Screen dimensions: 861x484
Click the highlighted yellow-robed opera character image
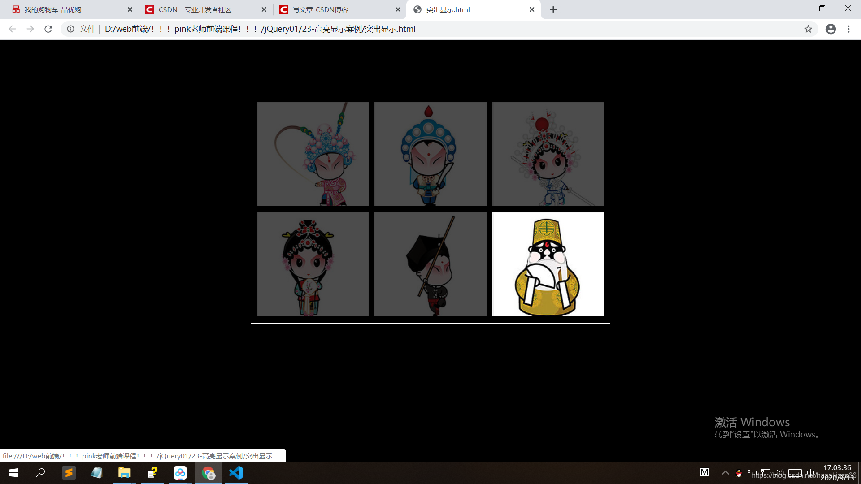[548, 264]
